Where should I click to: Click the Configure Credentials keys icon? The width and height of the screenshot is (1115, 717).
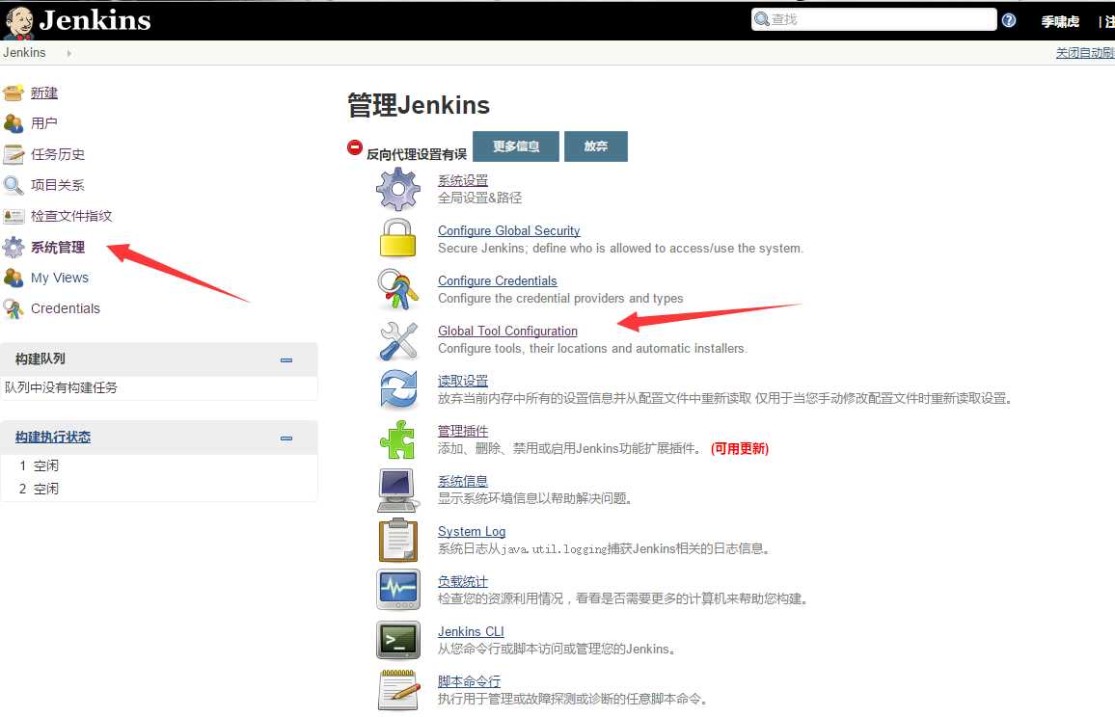point(398,289)
